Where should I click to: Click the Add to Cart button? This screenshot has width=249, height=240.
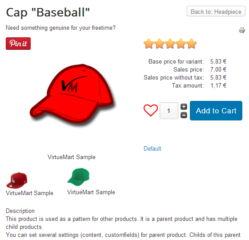point(216,111)
